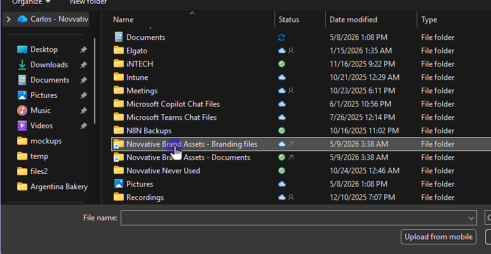491x254 pixels.
Task: Select the Intune folder
Action: [301, 77]
